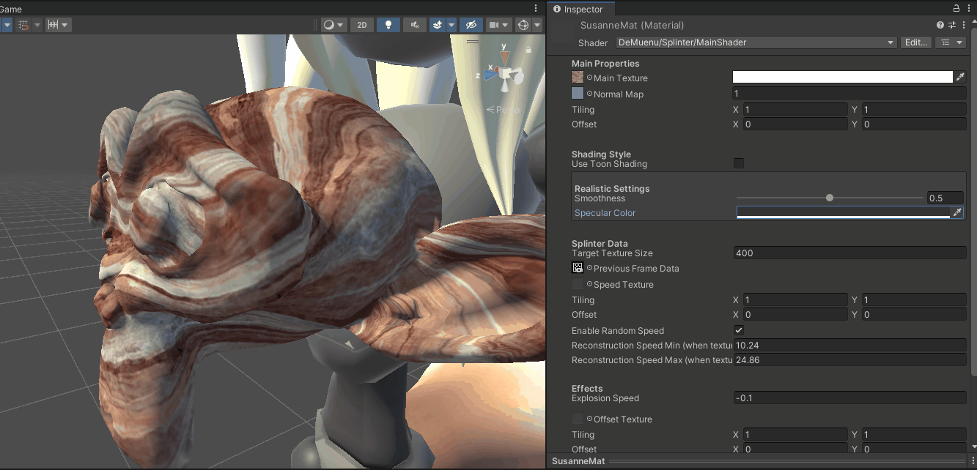Open grid snapping settings dropdown arrow
977x470 pixels.
(x=36, y=25)
